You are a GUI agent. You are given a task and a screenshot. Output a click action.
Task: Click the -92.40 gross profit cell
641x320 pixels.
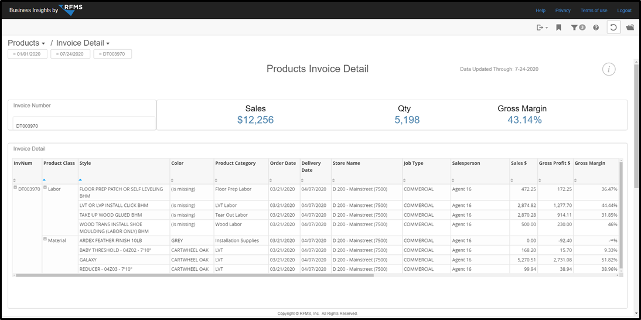coord(555,240)
